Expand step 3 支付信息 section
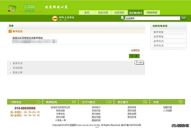 click(76, 68)
